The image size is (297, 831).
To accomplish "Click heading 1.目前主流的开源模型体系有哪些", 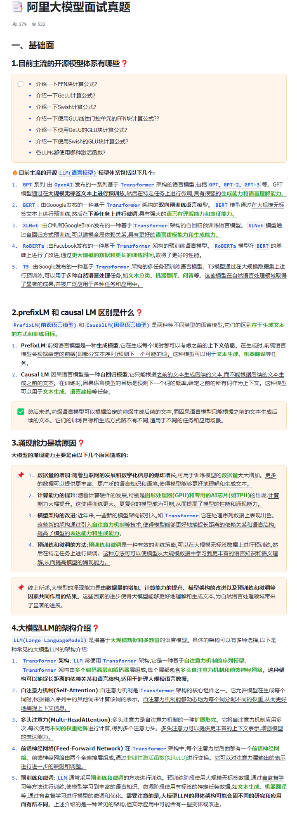I will point(66,64).
